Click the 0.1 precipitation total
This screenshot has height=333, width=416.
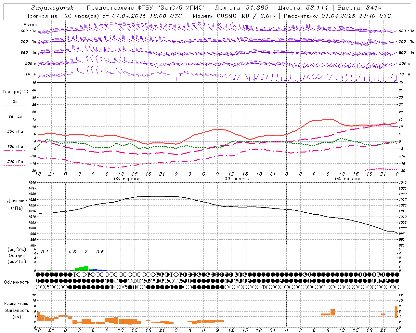click(x=45, y=252)
